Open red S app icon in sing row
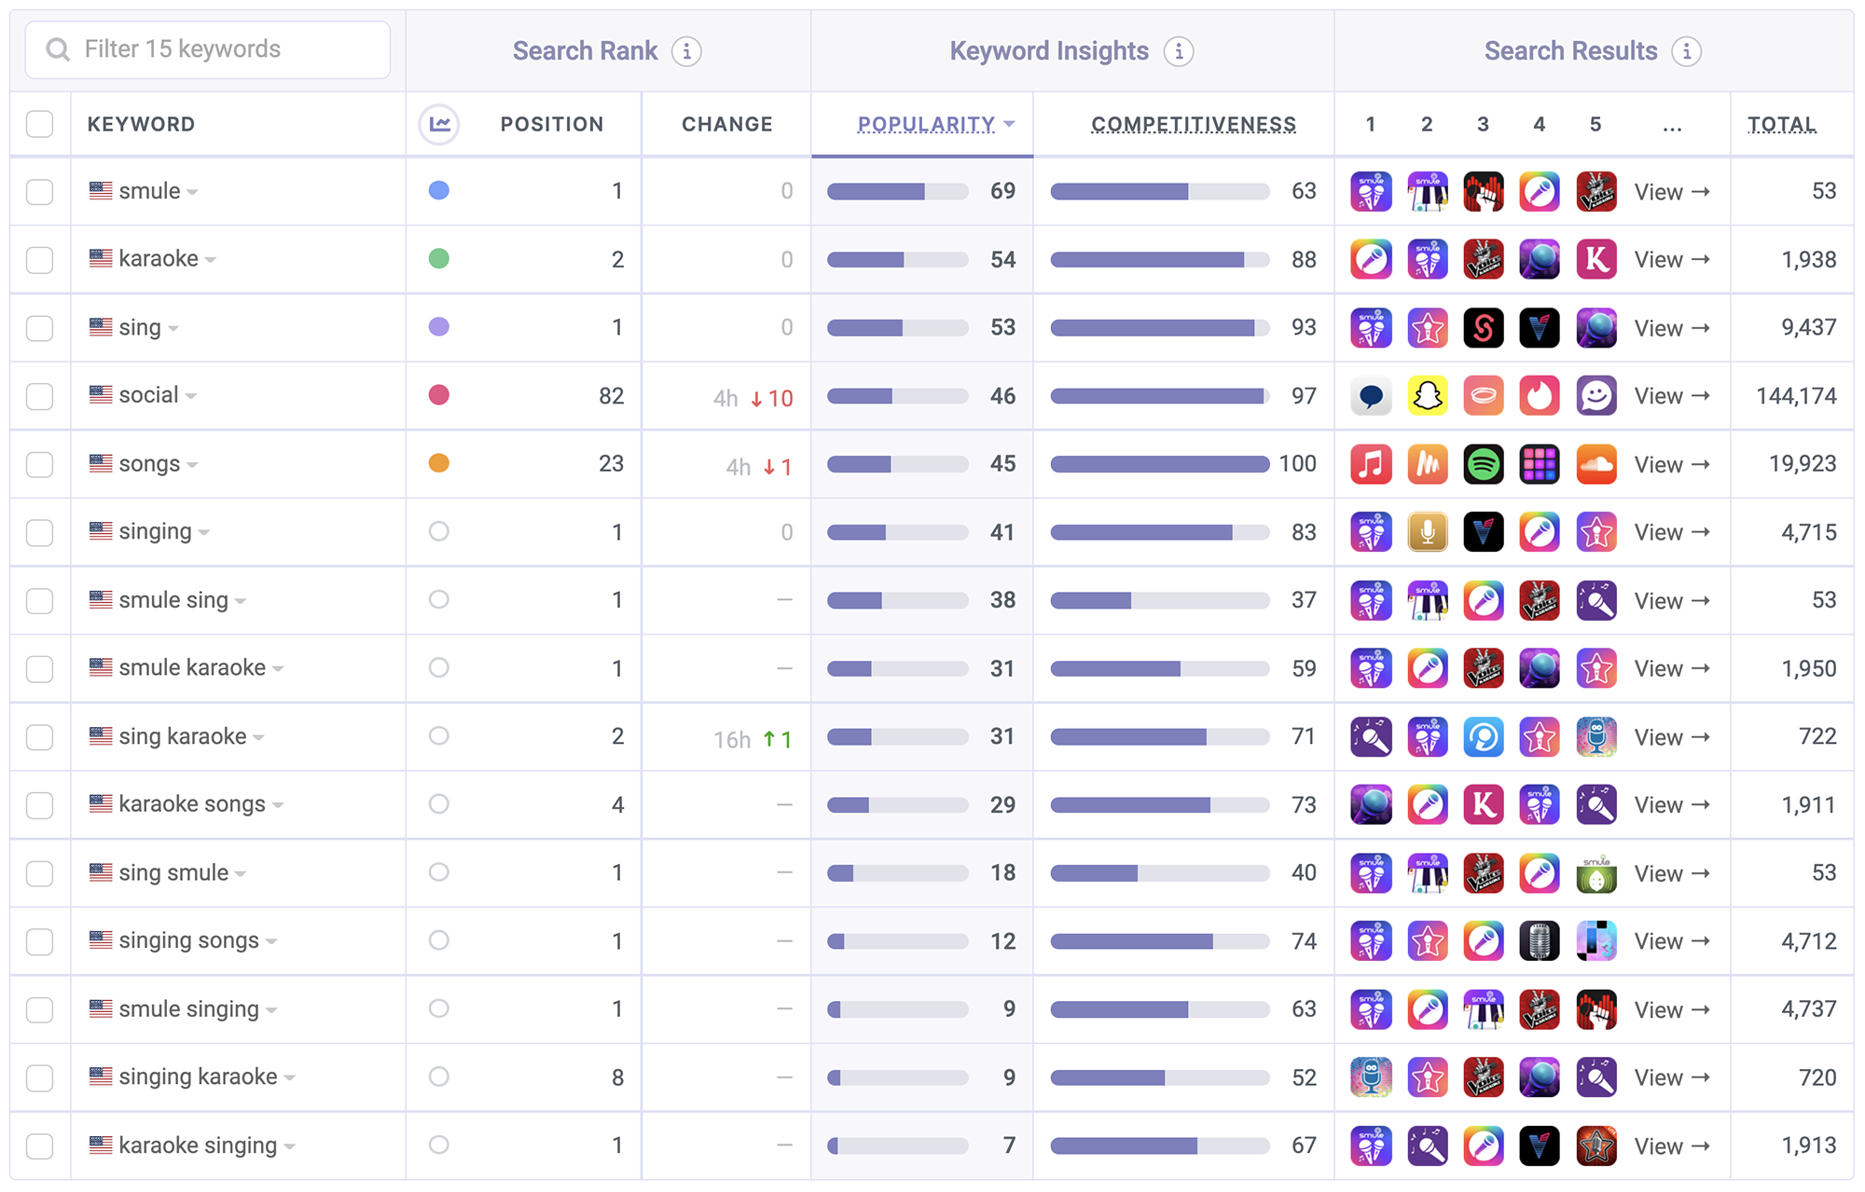This screenshot has height=1192, width=1865. [x=1484, y=328]
